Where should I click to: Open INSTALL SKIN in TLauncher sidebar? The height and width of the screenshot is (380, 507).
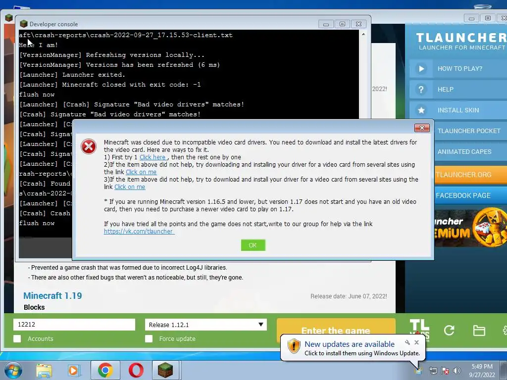coord(458,110)
